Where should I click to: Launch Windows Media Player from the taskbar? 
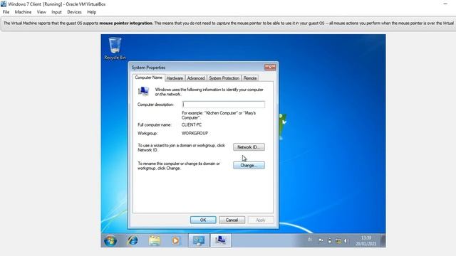(x=176, y=240)
